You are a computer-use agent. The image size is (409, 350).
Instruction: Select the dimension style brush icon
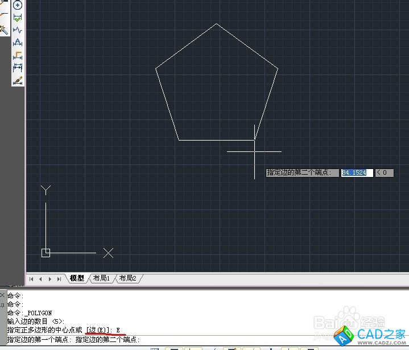(18, 80)
